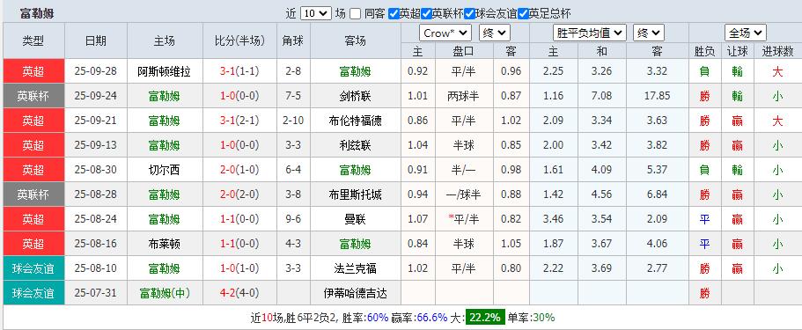Click the 日期 column header
This screenshot has height=330, width=802.
pos(96,41)
